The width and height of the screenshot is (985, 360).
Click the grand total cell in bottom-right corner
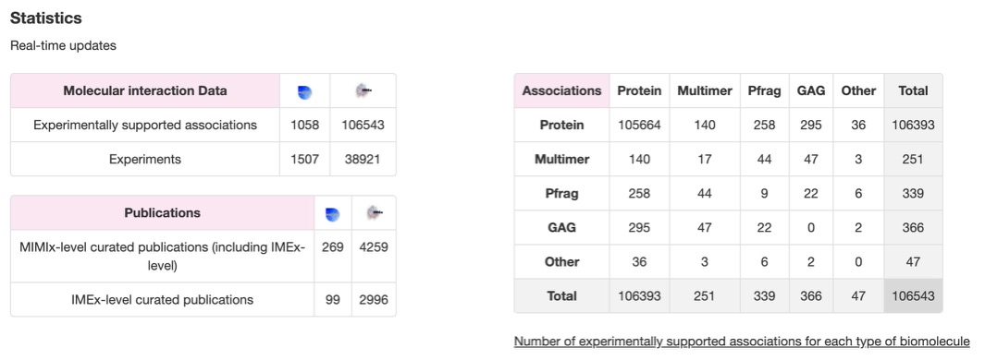pyautogui.click(x=914, y=295)
